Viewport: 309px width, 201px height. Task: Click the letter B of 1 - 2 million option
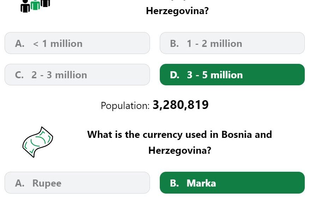click(x=174, y=44)
